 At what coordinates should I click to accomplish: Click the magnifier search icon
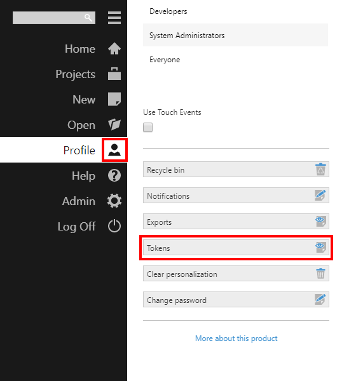(88, 18)
